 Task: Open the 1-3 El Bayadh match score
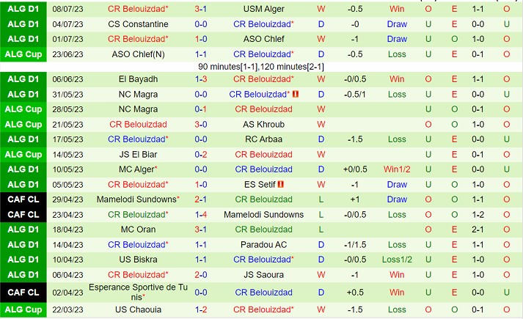pyautogui.click(x=200, y=79)
